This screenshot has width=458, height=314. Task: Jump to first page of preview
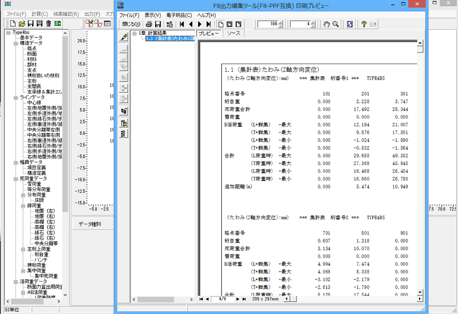click(x=182, y=24)
